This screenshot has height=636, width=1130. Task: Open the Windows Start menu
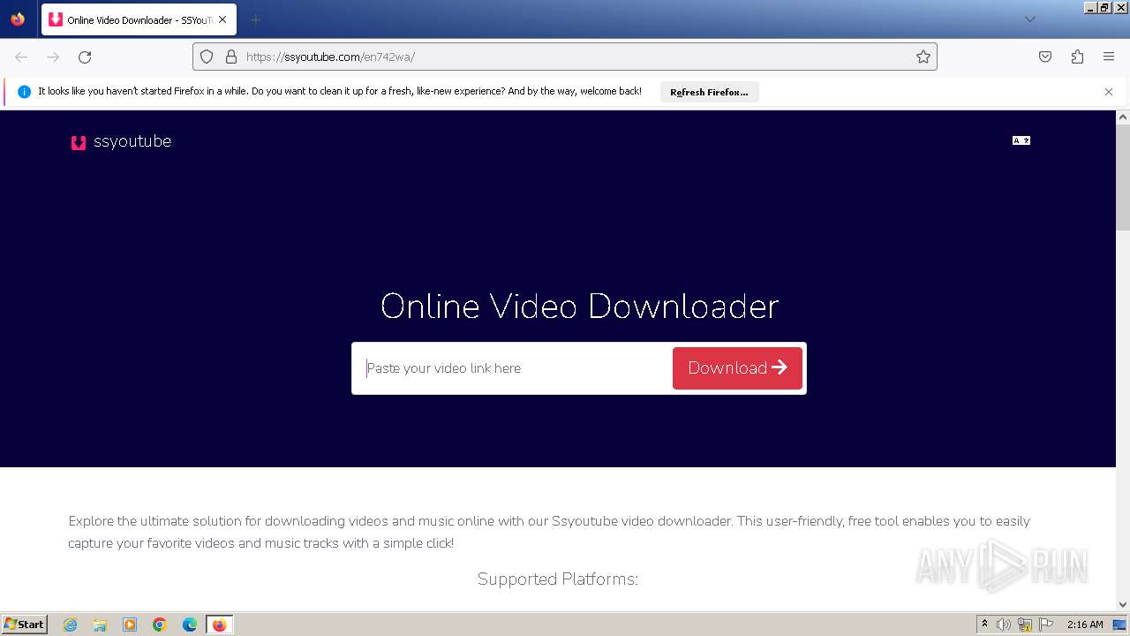(x=24, y=625)
